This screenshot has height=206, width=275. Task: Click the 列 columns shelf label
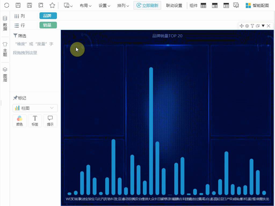(x=20, y=16)
